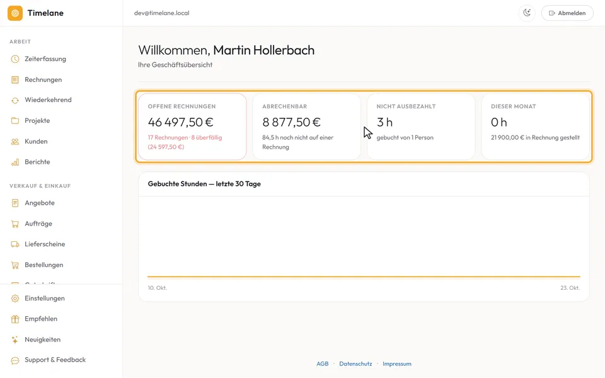This screenshot has height=378, width=605.
Task: Click the Abmelden logout button
Action: [x=567, y=13]
